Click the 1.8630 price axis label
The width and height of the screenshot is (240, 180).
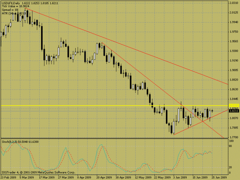234,89
